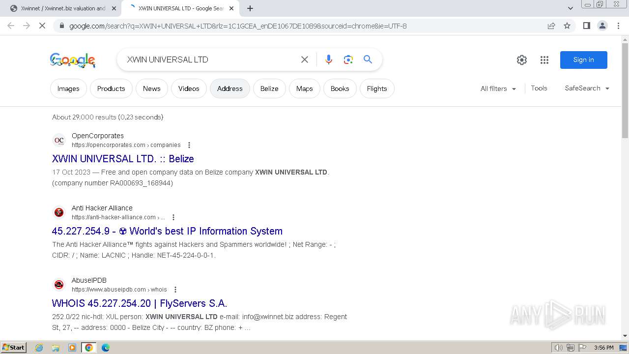Click into the Google search input field

(x=209, y=59)
